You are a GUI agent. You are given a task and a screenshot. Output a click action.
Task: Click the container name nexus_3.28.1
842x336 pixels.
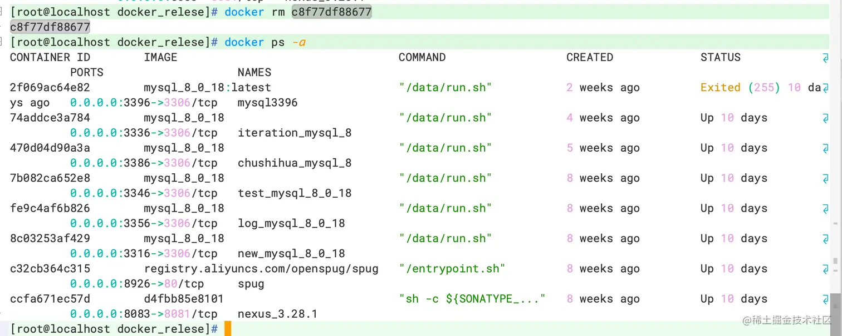pos(277,314)
